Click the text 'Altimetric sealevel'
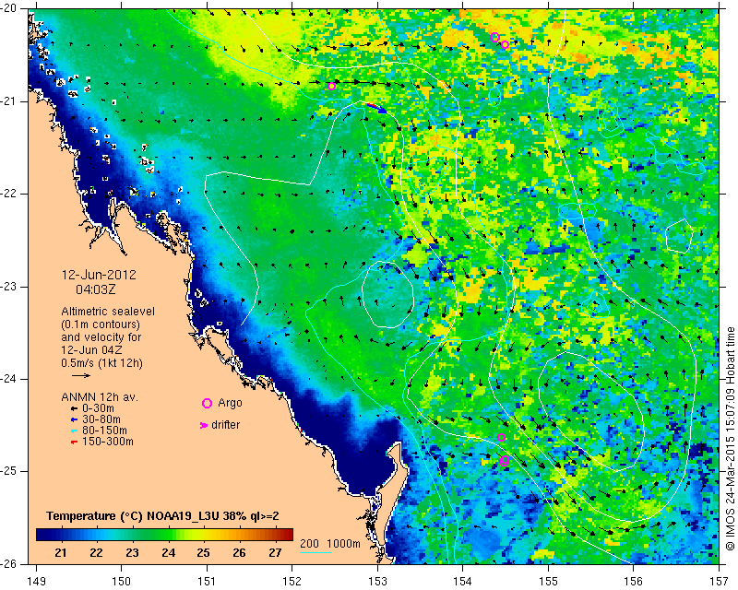 108,312
